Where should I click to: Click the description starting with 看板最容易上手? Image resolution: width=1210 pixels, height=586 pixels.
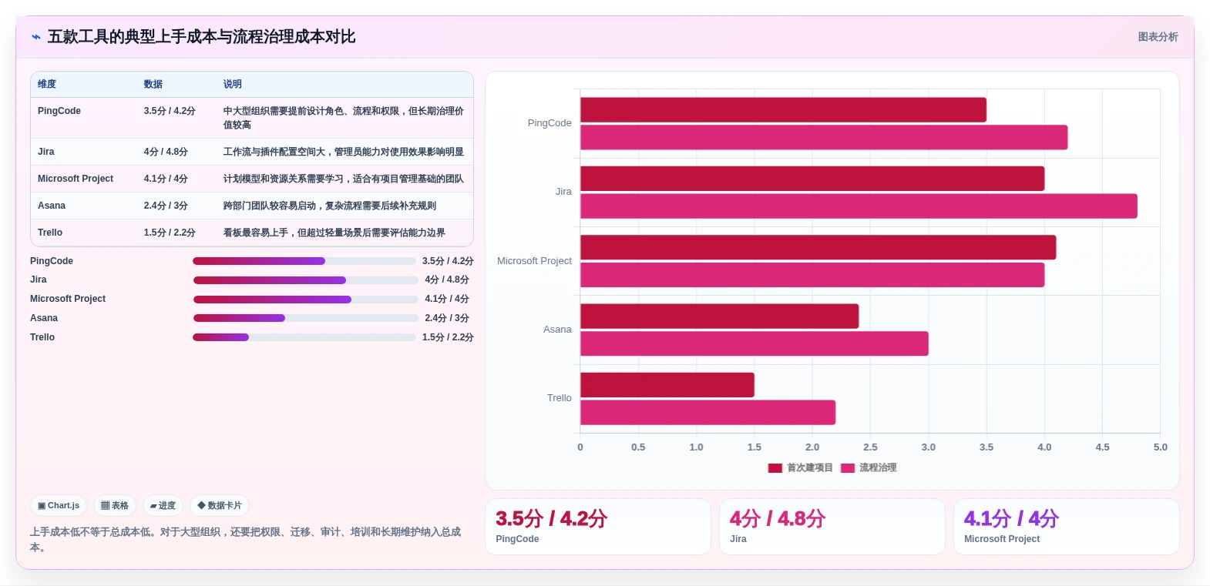334,233
